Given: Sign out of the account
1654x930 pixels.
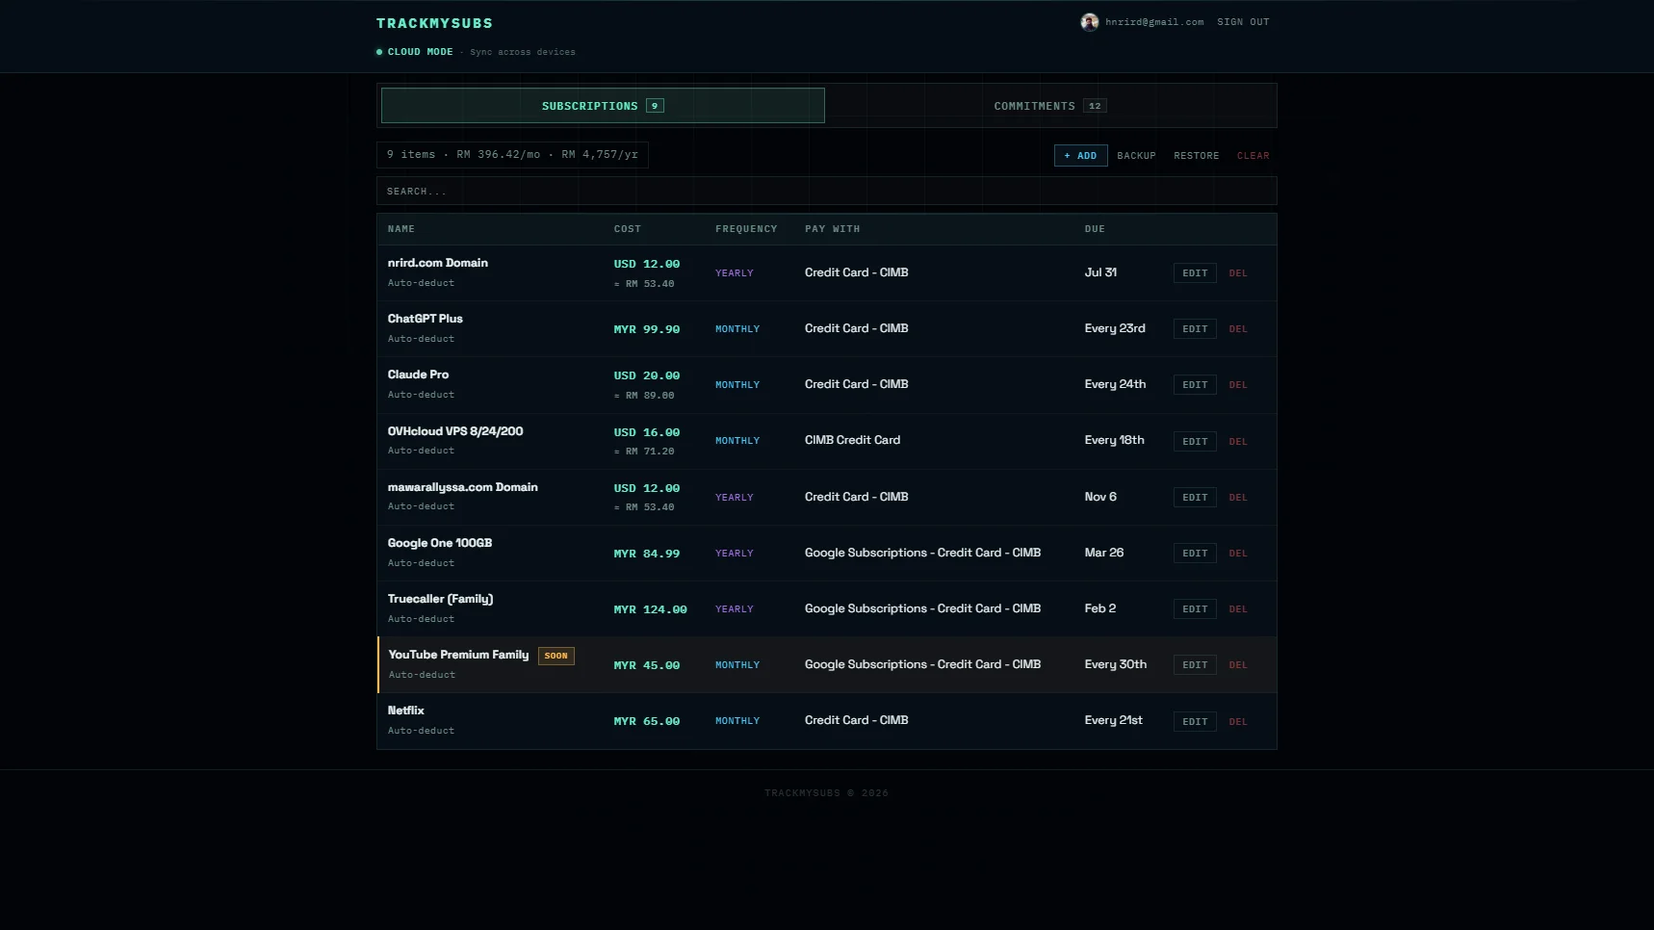Looking at the screenshot, I should (1243, 22).
